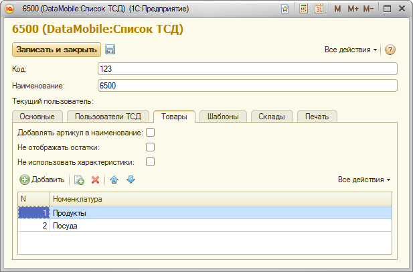Click row number 1 cell

pyautogui.click(x=33, y=212)
